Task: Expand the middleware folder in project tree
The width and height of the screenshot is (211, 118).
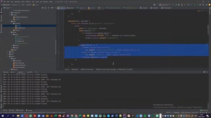Action: [x=10, y=12]
